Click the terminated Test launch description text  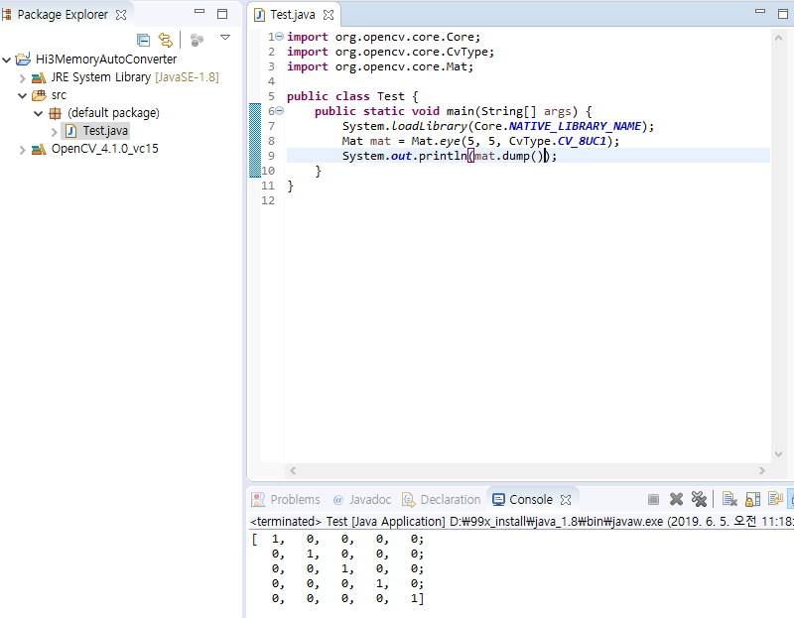tap(522, 522)
